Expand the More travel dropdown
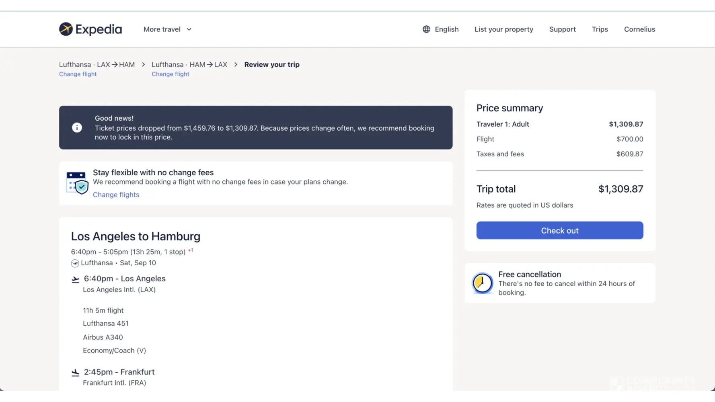Screen dimensions: 715x402 coord(167,29)
